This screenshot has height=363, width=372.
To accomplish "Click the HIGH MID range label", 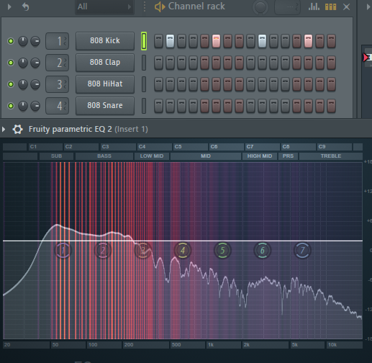I will (260, 156).
